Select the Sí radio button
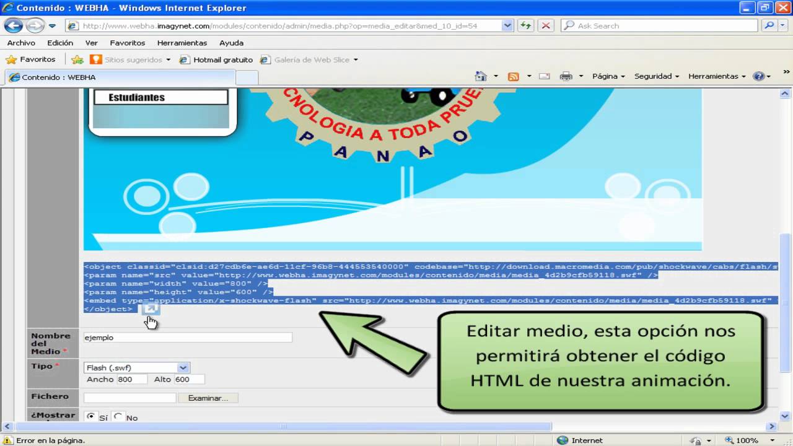Image resolution: width=793 pixels, height=446 pixels. click(91, 417)
